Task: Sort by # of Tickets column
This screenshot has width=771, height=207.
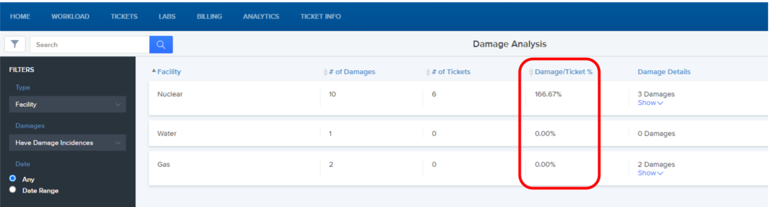Action: [448, 72]
